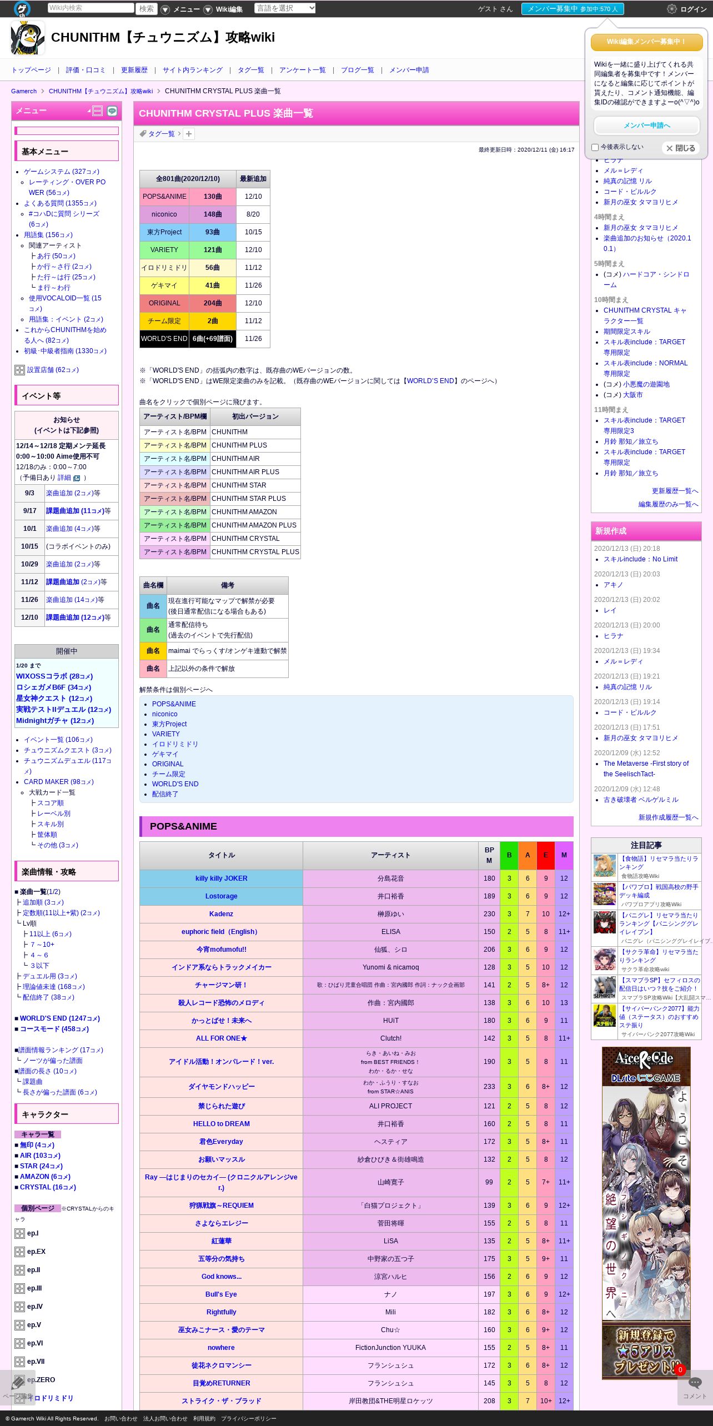Click the パワプロ 戦国高校 article thumbnail
This screenshot has height=1426, width=713.
[605, 895]
